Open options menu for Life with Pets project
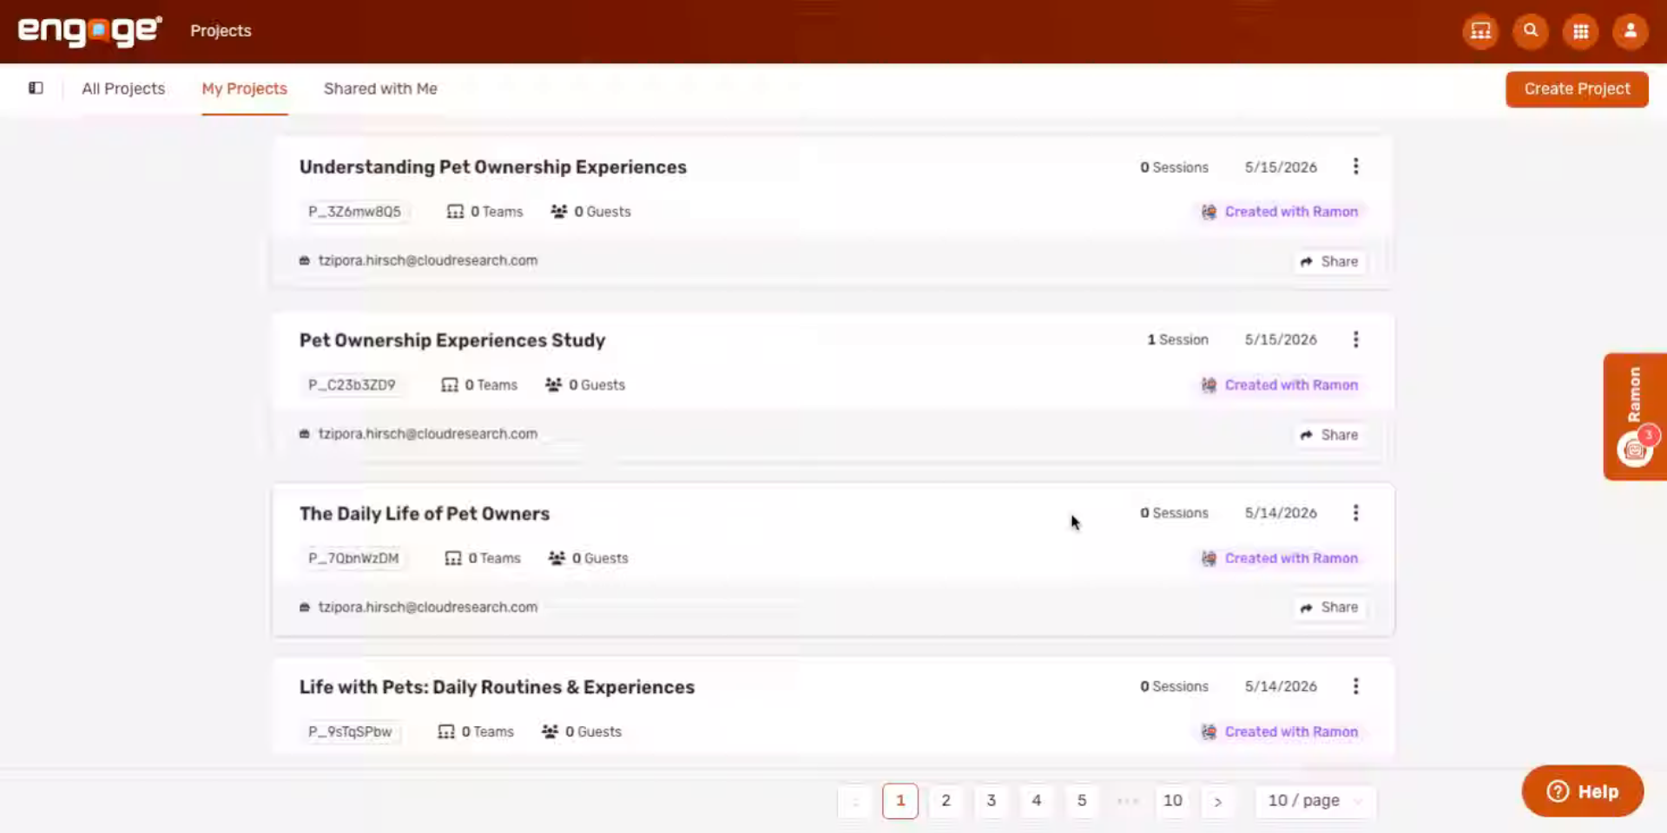1667x833 pixels. pos(1355,686)
